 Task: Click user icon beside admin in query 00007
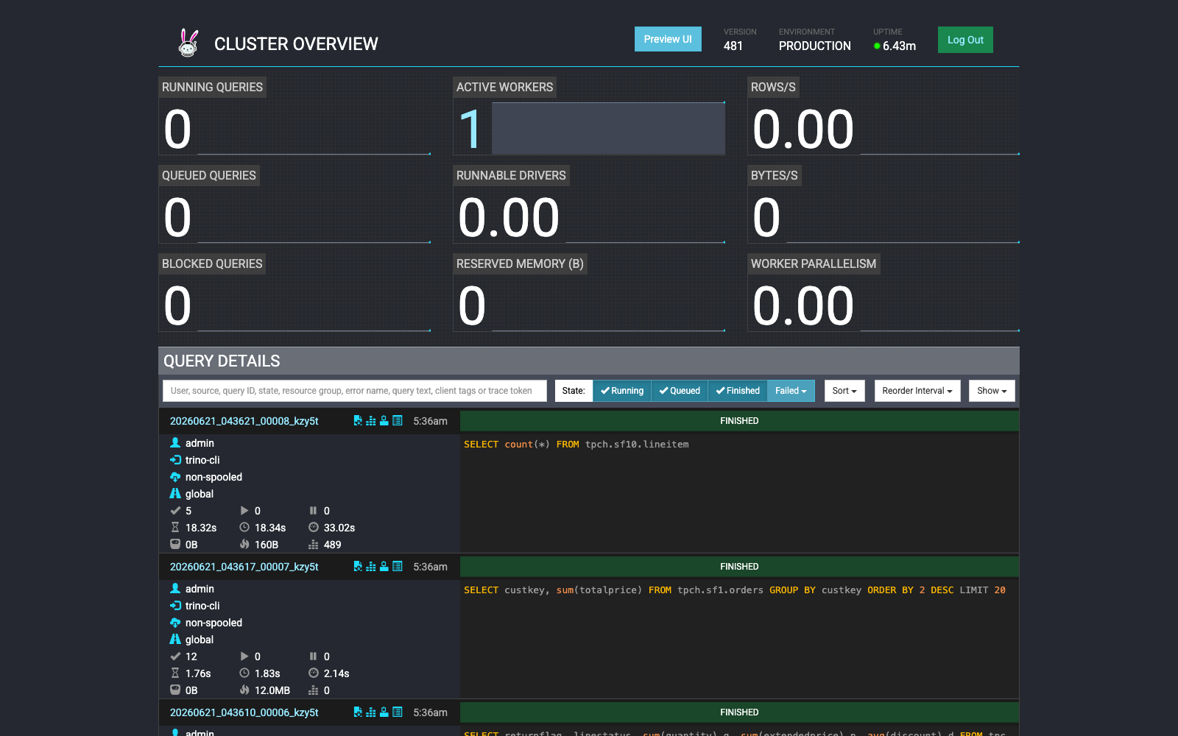[x=175, y=589]
